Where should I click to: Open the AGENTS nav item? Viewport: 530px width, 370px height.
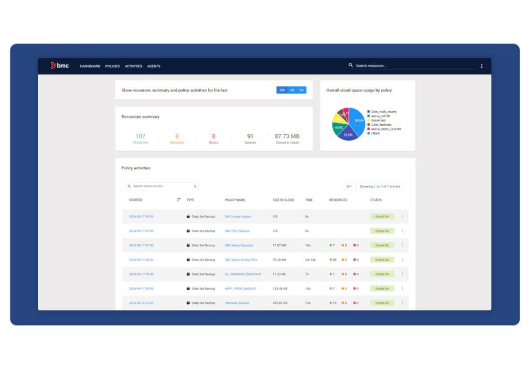click(154, 66)
